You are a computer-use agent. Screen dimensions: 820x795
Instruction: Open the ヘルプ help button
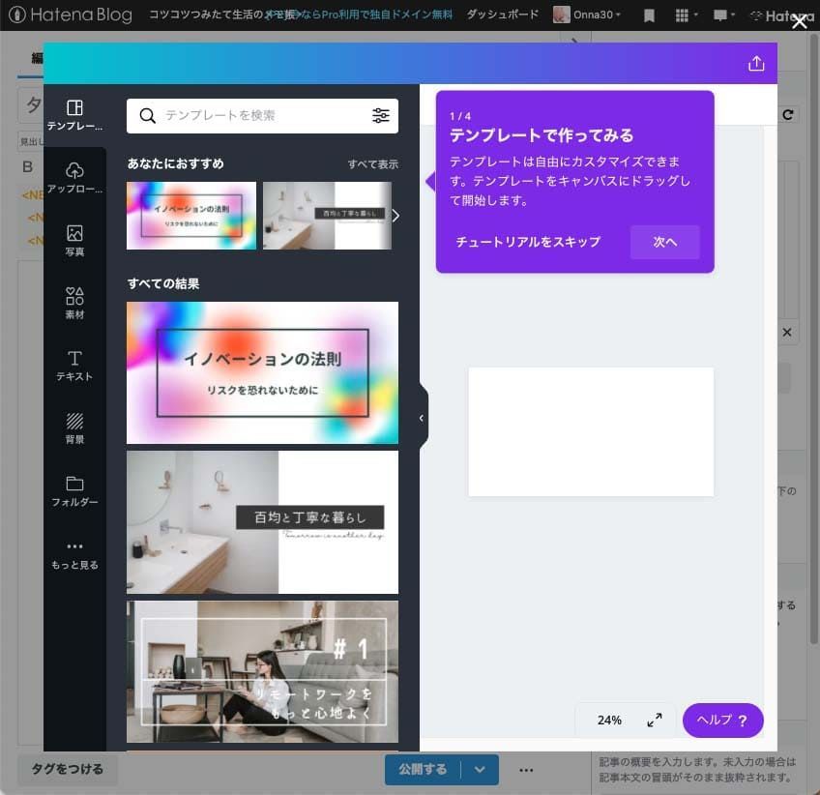(722, 721)
